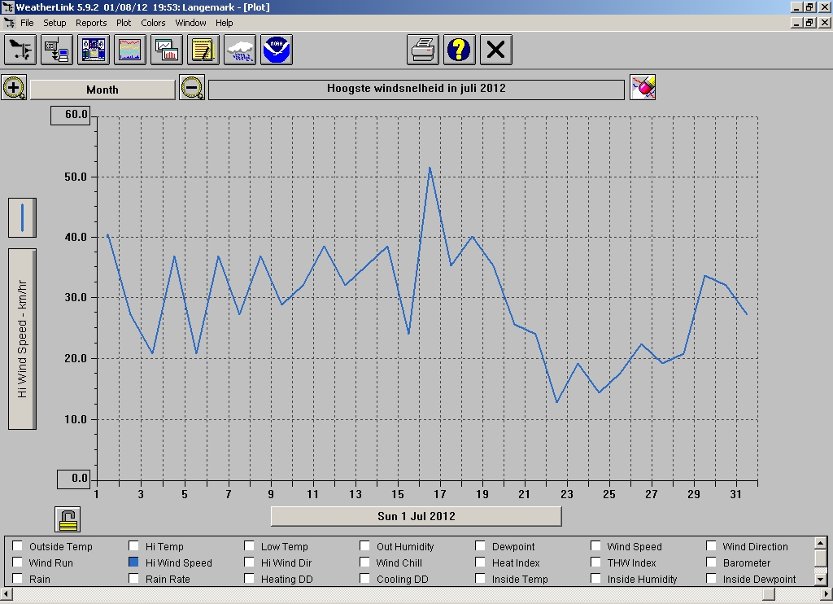This screenshot has width=833, height=604.
Task: Open the Setup menu
Action: (55, 23)
